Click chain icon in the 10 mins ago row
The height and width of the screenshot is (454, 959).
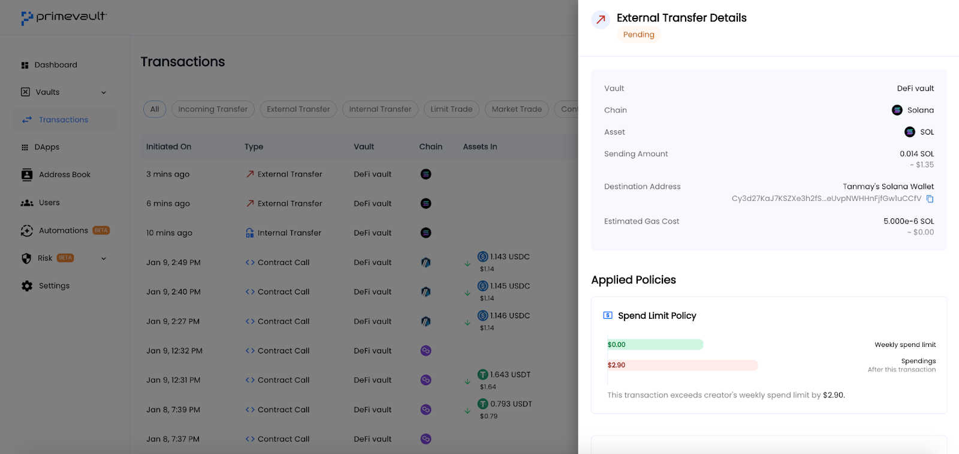(426, 233)
